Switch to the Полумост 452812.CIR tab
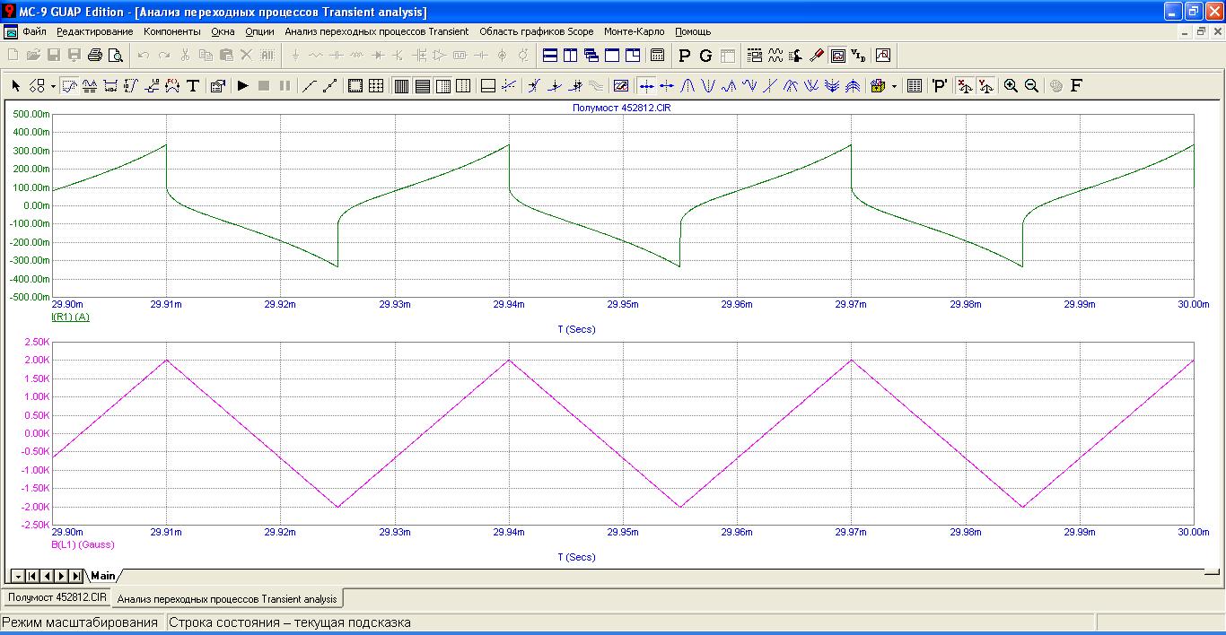The height and width of the screenshot is (635, 1226). point(55,597)
